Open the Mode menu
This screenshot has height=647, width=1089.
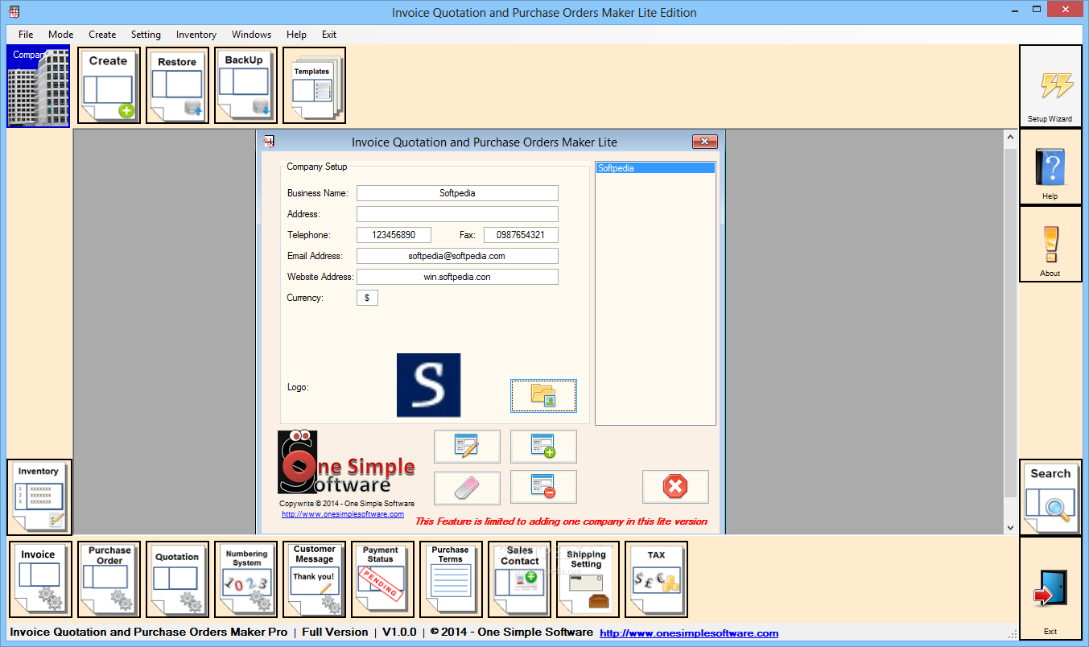[x=60, y=35]
